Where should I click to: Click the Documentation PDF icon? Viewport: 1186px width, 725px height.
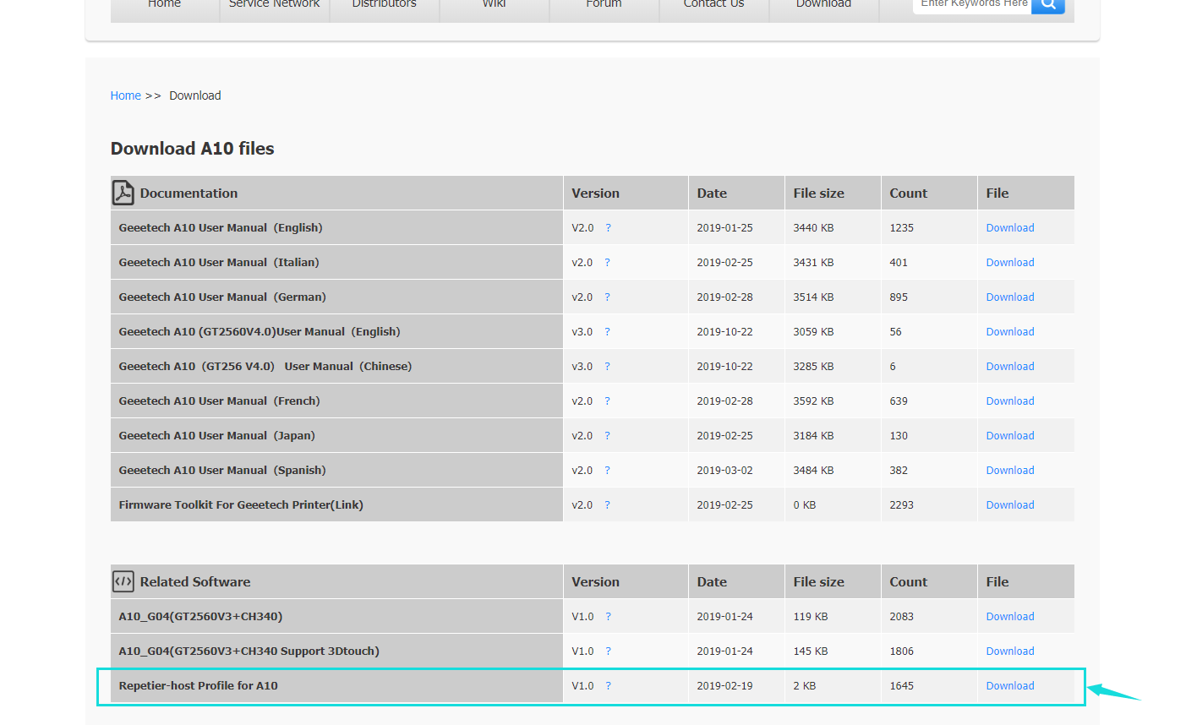(123, 193)
